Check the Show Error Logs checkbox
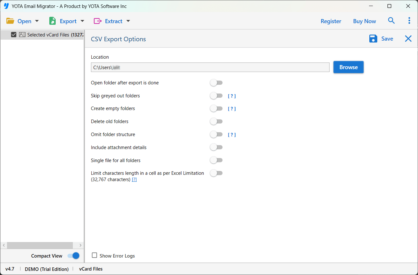The width and height of the screenshot is (418, 275). click(x=94, y=255)
